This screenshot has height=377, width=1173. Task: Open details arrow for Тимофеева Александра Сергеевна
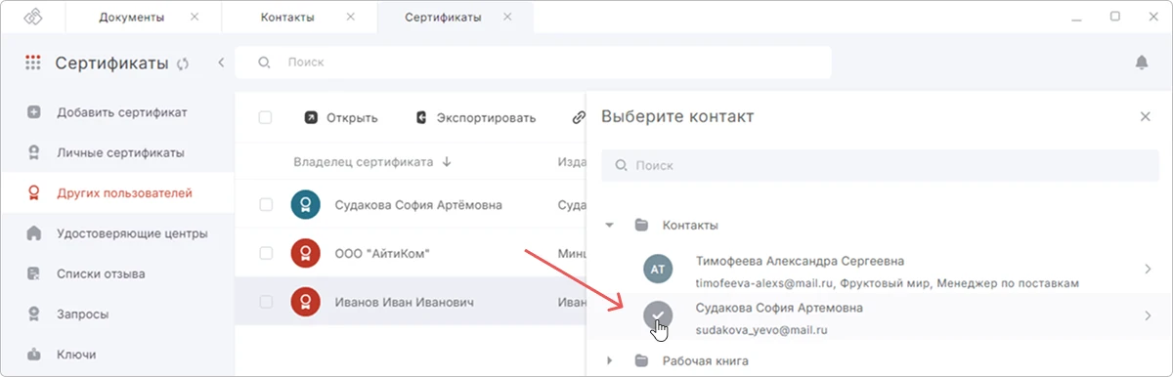(x=1148, y=270)
